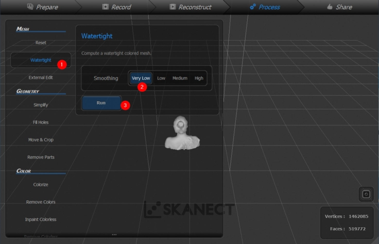Click the gears icon in Process tab

[252, 7]
